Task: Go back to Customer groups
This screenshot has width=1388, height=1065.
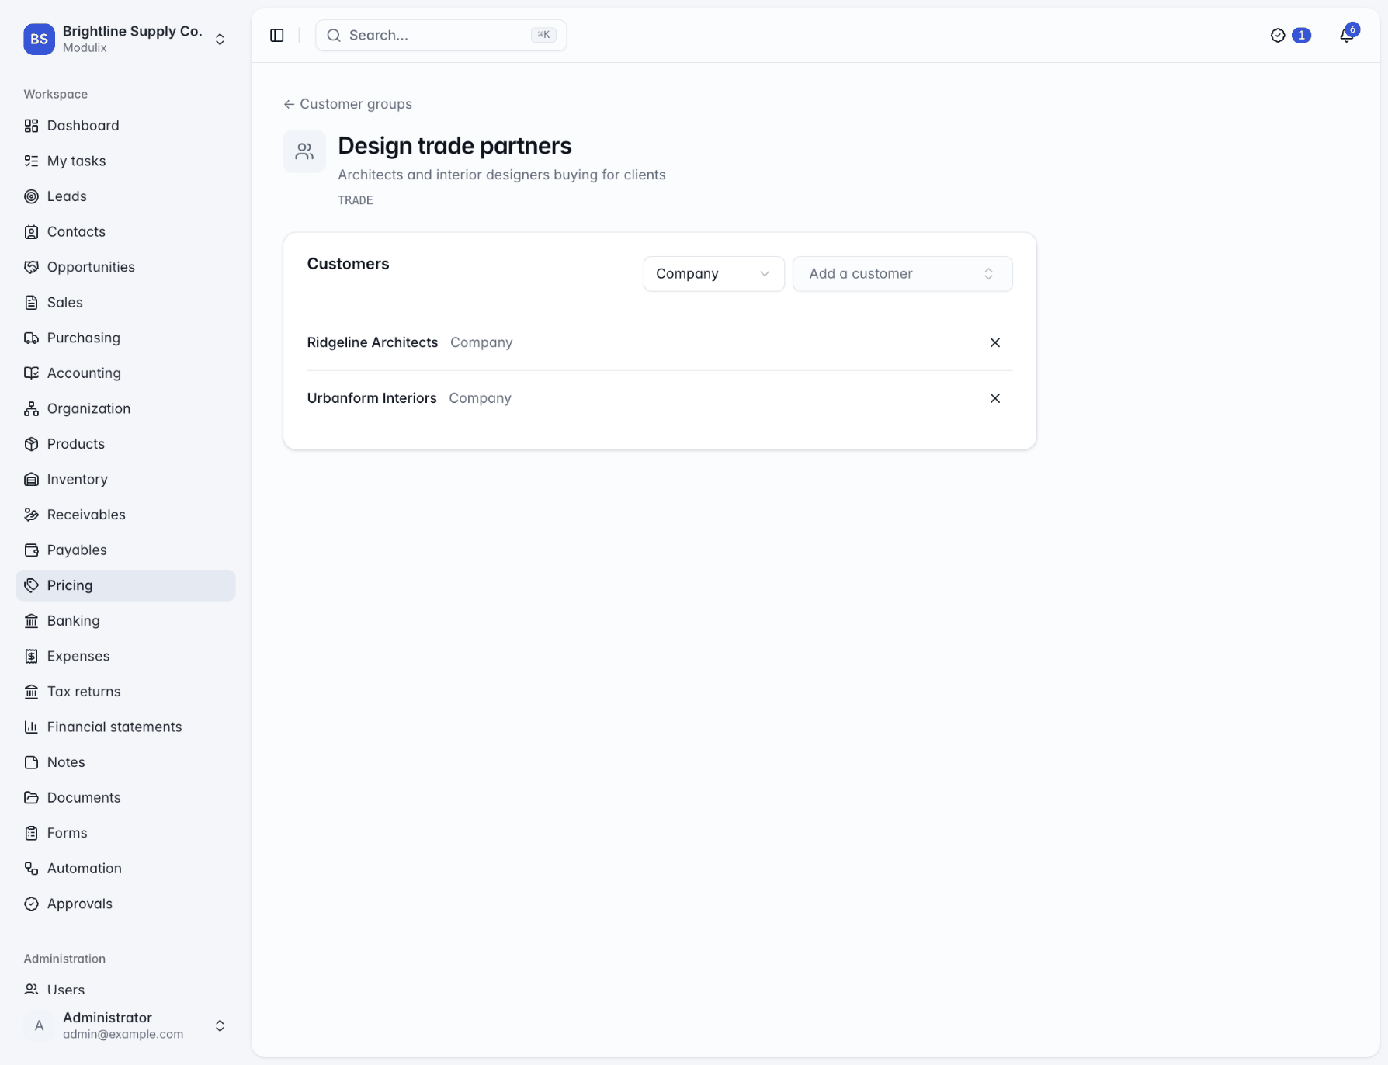Action: click(348, 104)
